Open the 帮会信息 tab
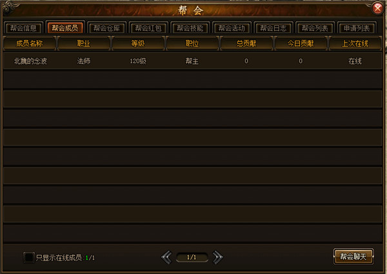 [x=23, y=28]
